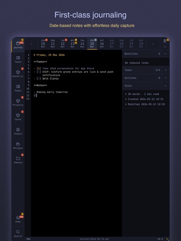
Task: Open the Pages section in sidebar
Action: click(x=18, y=88)
